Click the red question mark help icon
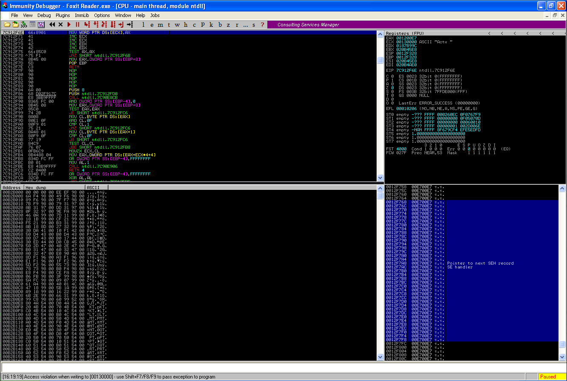 coord(262,25)
